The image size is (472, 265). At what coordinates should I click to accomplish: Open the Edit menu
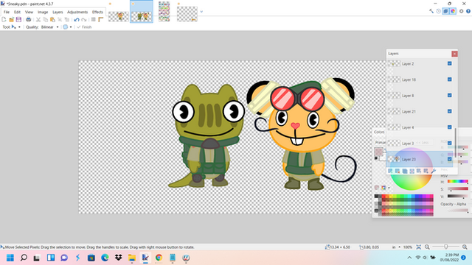(17, 12)
